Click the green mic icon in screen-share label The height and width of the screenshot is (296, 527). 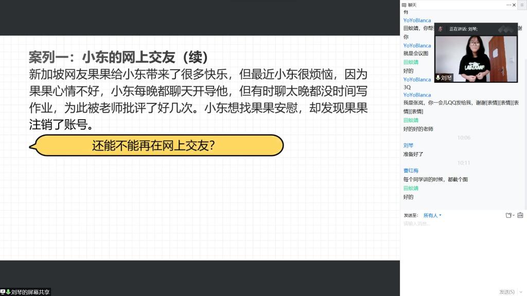pyautogui.click(x=8, y=292)
